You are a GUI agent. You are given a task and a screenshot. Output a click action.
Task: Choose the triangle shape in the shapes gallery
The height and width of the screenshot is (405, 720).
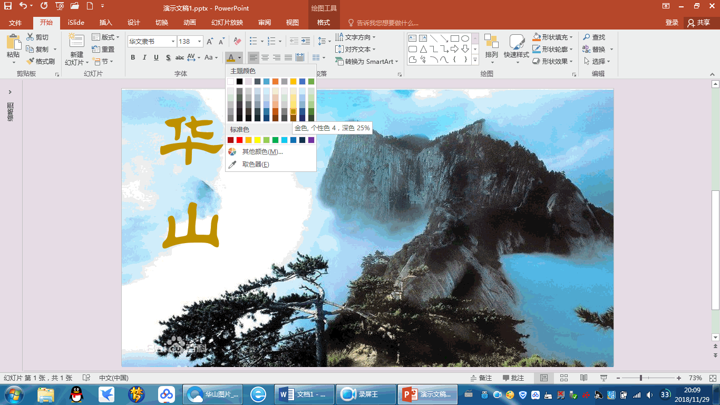pos(423,49)
